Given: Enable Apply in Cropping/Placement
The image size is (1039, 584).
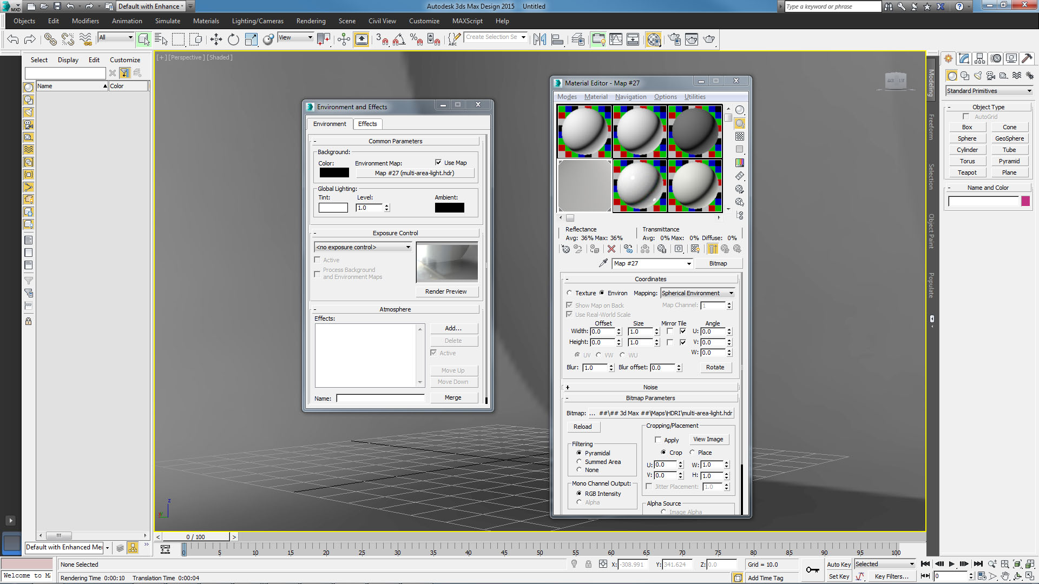Looking at the screenshot, I should click(658, 440).
